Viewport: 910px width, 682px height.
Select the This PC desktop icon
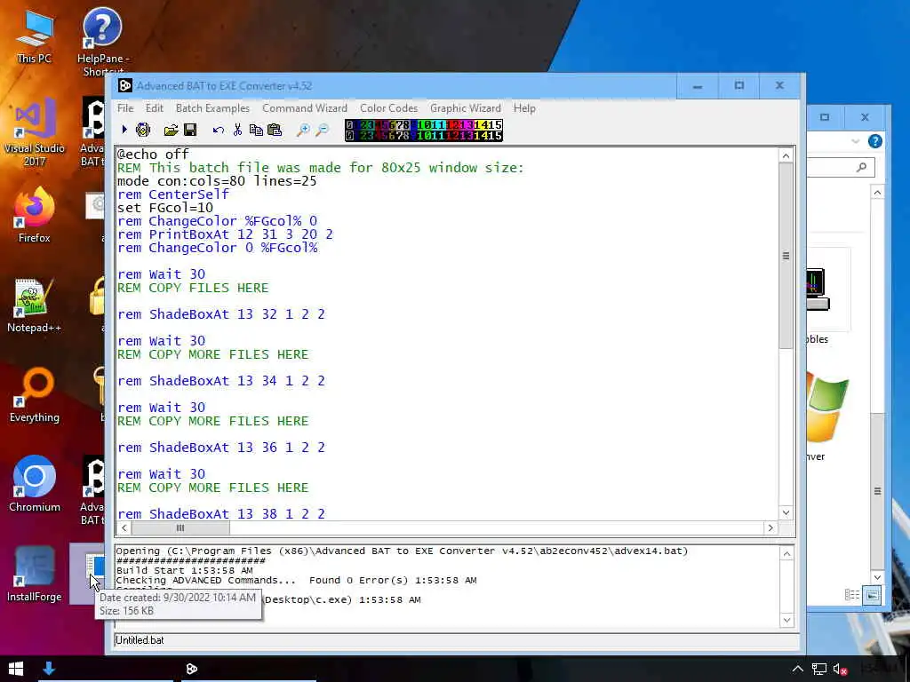(34, 36)
